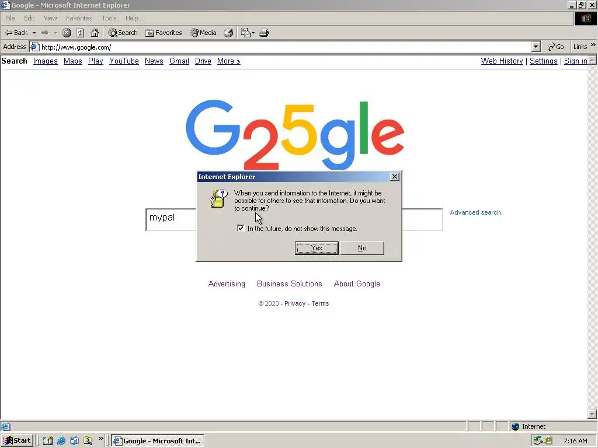The width and height of the screenshot is (598, 448).
Task: Open the Settings link
Action: 544,61
